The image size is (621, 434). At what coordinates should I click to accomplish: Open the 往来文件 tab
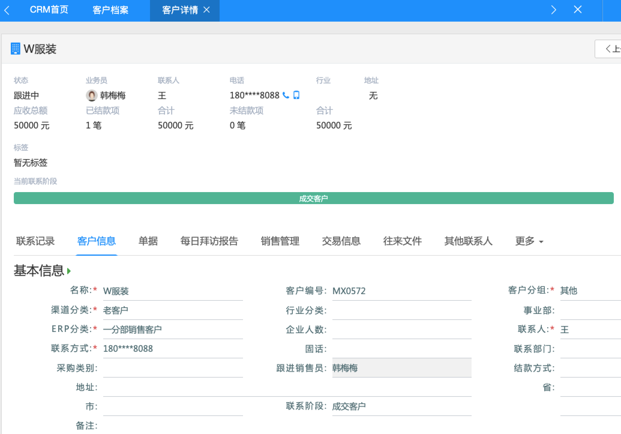tap(402, 241)
